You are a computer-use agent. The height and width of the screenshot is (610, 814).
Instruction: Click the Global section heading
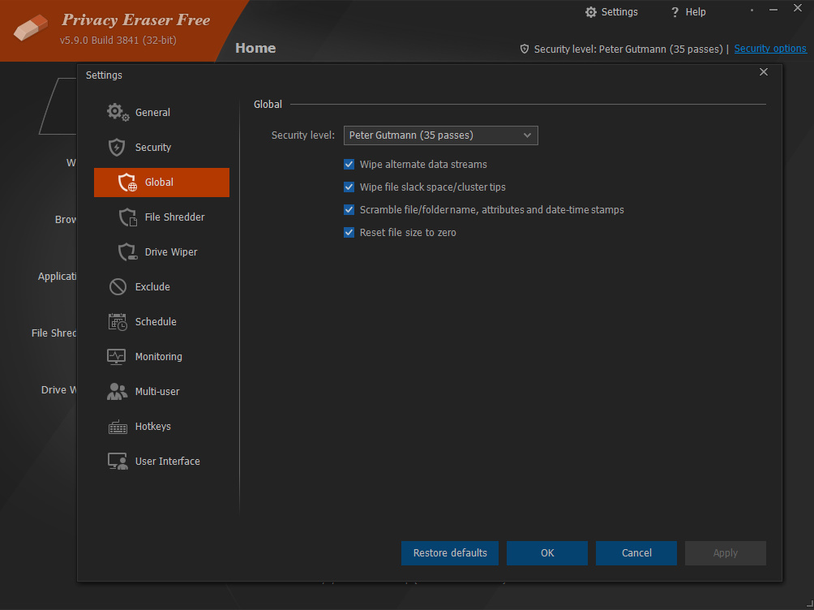(268, 105)
